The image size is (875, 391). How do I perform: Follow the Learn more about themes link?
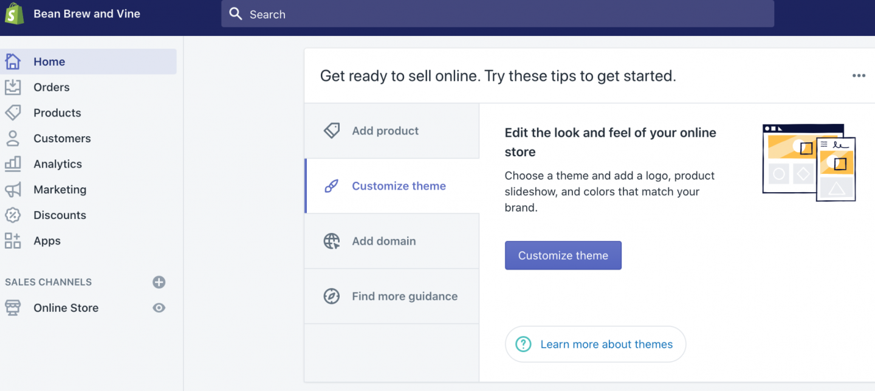[606, 344]
